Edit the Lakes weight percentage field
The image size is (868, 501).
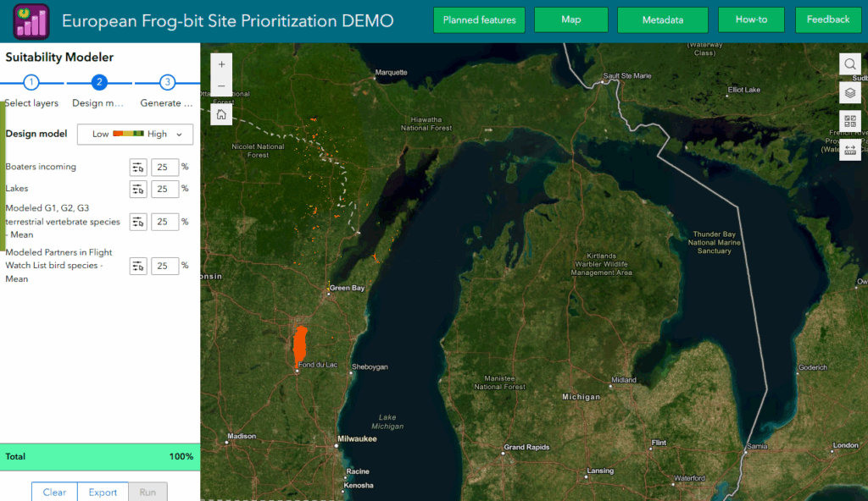click(164, 189)
